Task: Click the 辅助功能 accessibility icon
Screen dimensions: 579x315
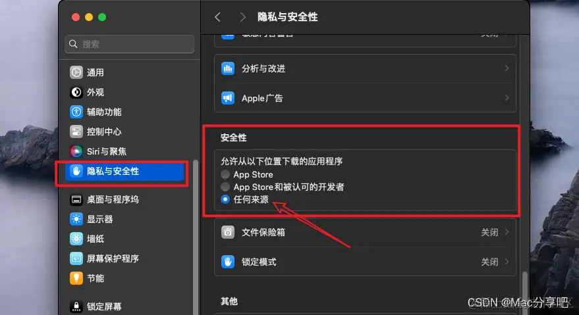Action: pyautogui.click(x=76, y=112)
